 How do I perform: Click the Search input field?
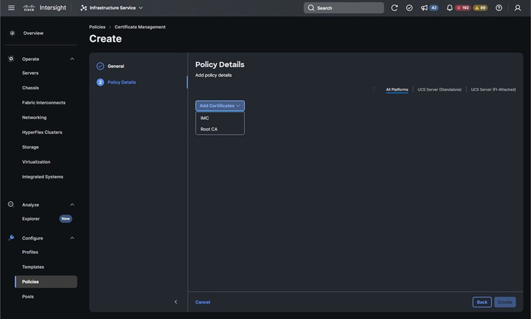[344, 8]
